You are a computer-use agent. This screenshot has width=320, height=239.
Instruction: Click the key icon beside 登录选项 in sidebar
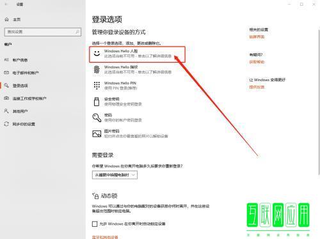tap(6, 86)
